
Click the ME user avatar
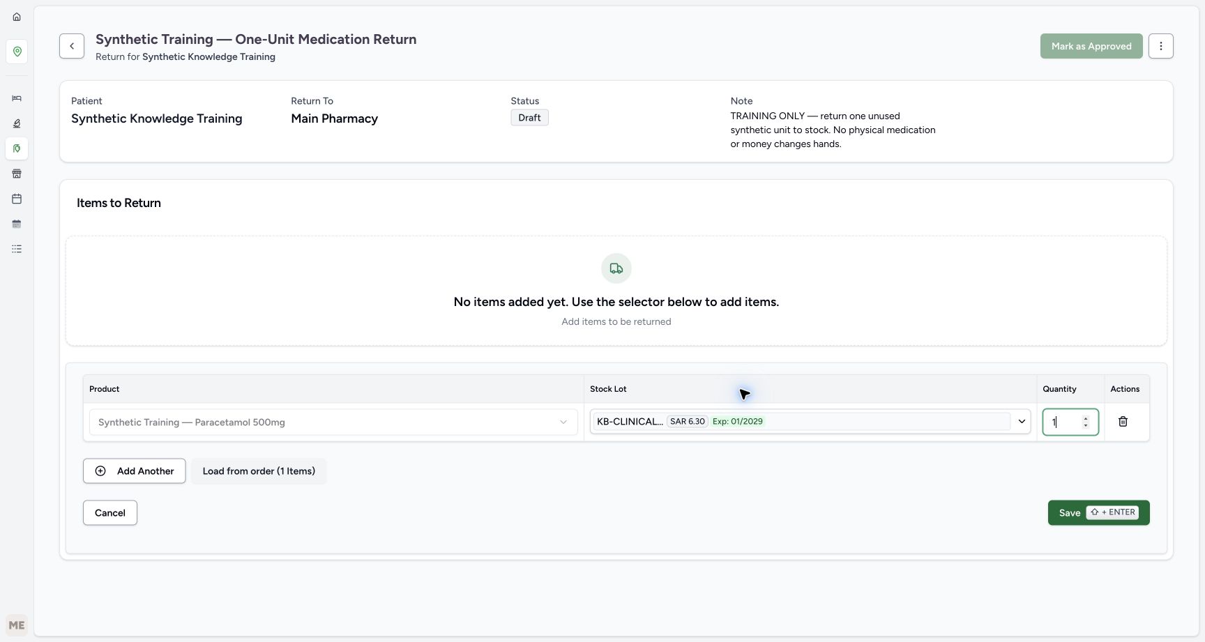(17, 625)
